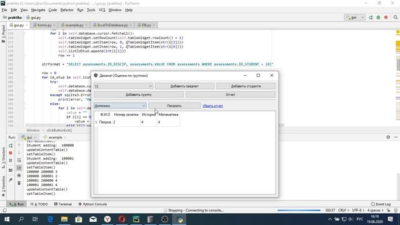Viewport: 400px width, 225px height.
Task: Open File Explorer from the taskbar
Action: click(x=64, y=219)
